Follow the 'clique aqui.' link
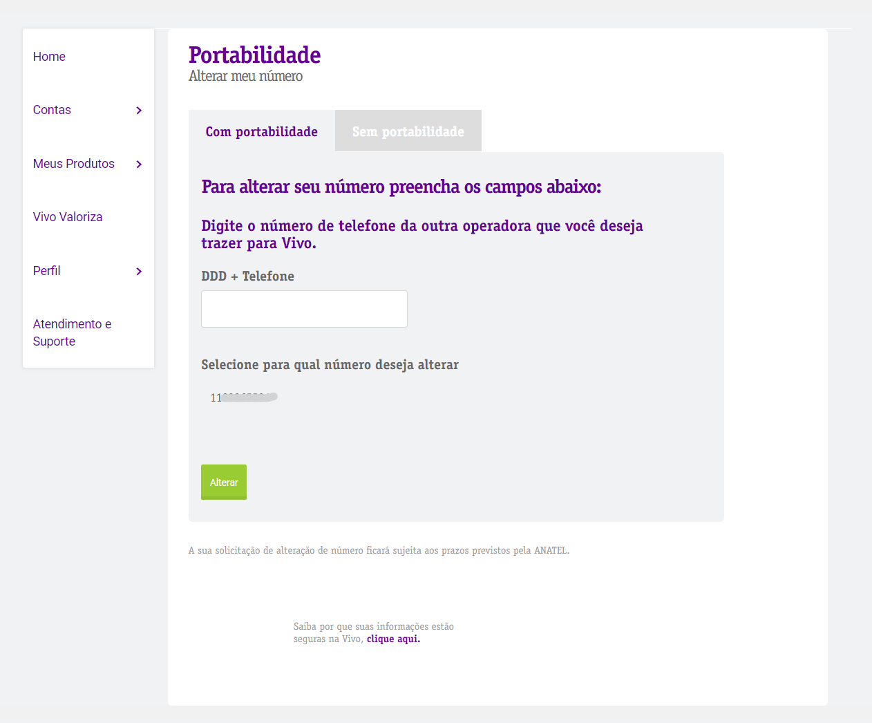The image size is (872, 723). point(393,639)
